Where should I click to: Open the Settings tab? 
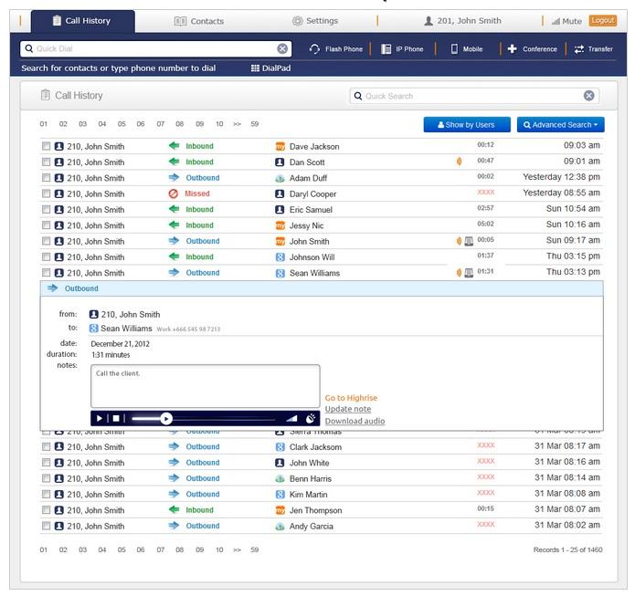pyautogui.click(x=315, y=21)
